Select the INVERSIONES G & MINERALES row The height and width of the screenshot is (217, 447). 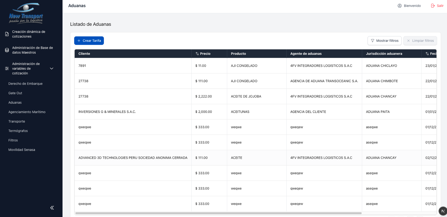[107, 112]
